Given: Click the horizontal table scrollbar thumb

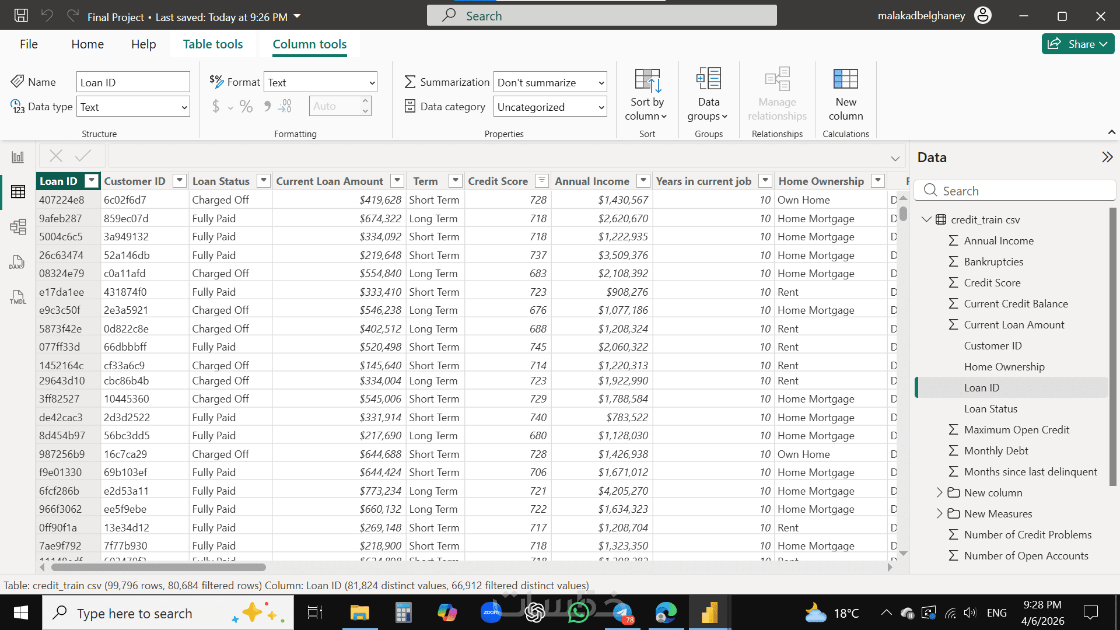Looking at the screenshot, I should [159, 567].
